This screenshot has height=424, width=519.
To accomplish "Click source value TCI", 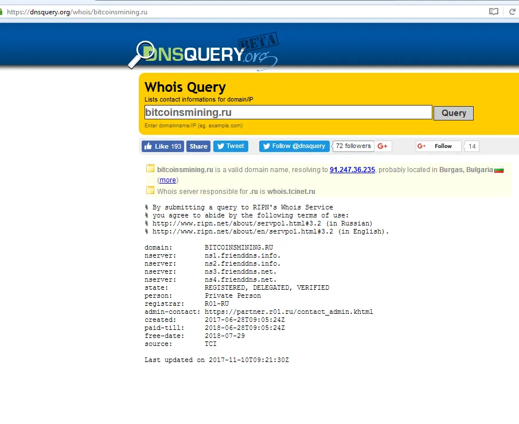I will 210,344.
